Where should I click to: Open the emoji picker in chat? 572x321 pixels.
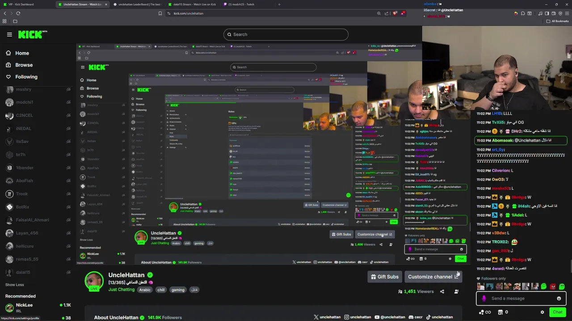(559, 299)
